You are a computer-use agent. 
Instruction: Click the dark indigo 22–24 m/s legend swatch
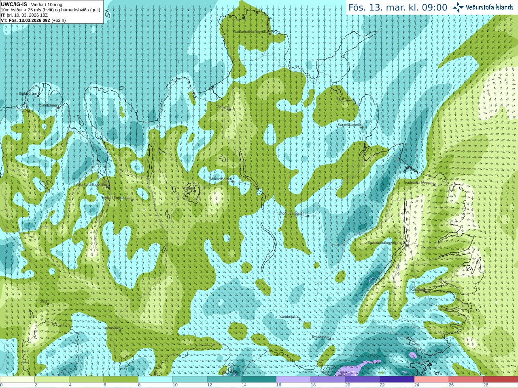pyautogui.click(x=397, y=379)
